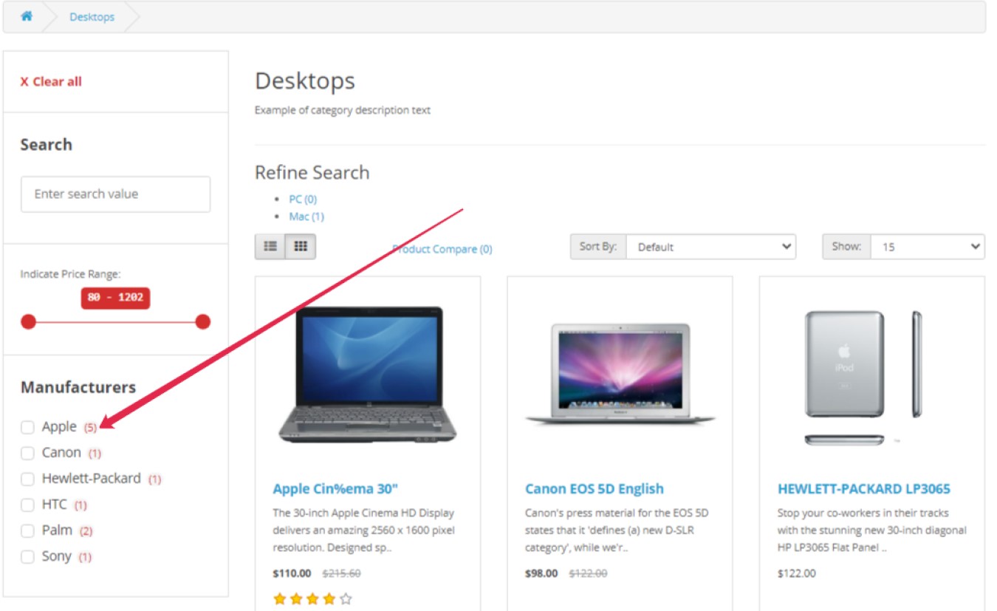View the Apple Cinema laptop product image
Image resolution: width=997 pixels, height=611 pixels.
368,375
